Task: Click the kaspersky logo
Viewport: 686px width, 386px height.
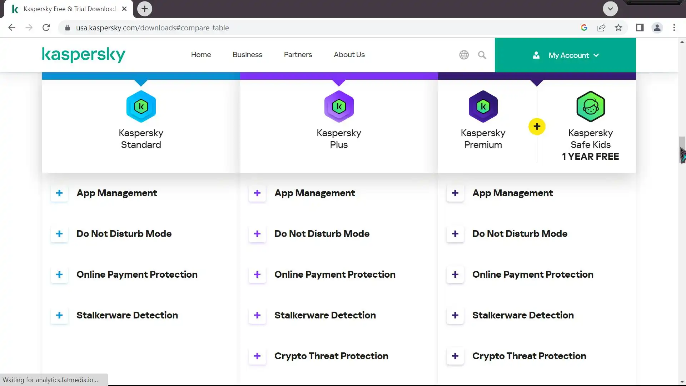Action: pos(84,55)
